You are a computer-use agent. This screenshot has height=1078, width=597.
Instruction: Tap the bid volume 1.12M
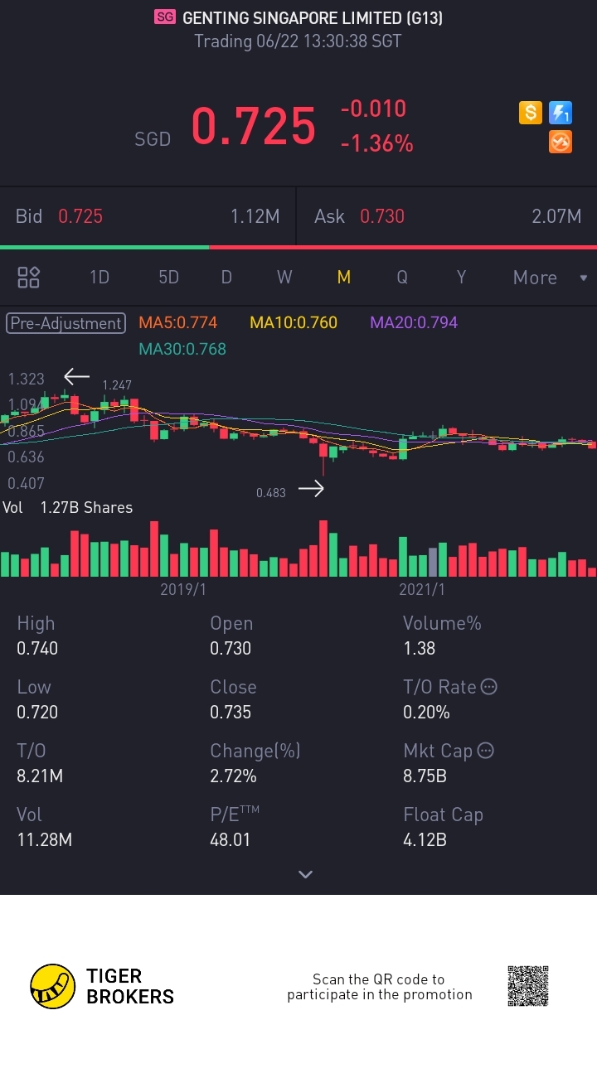tap(255, 216)
